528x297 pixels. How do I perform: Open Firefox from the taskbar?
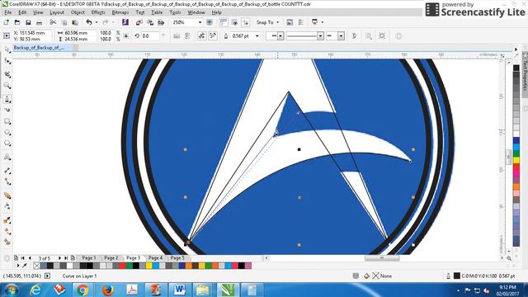click(107, 290)
